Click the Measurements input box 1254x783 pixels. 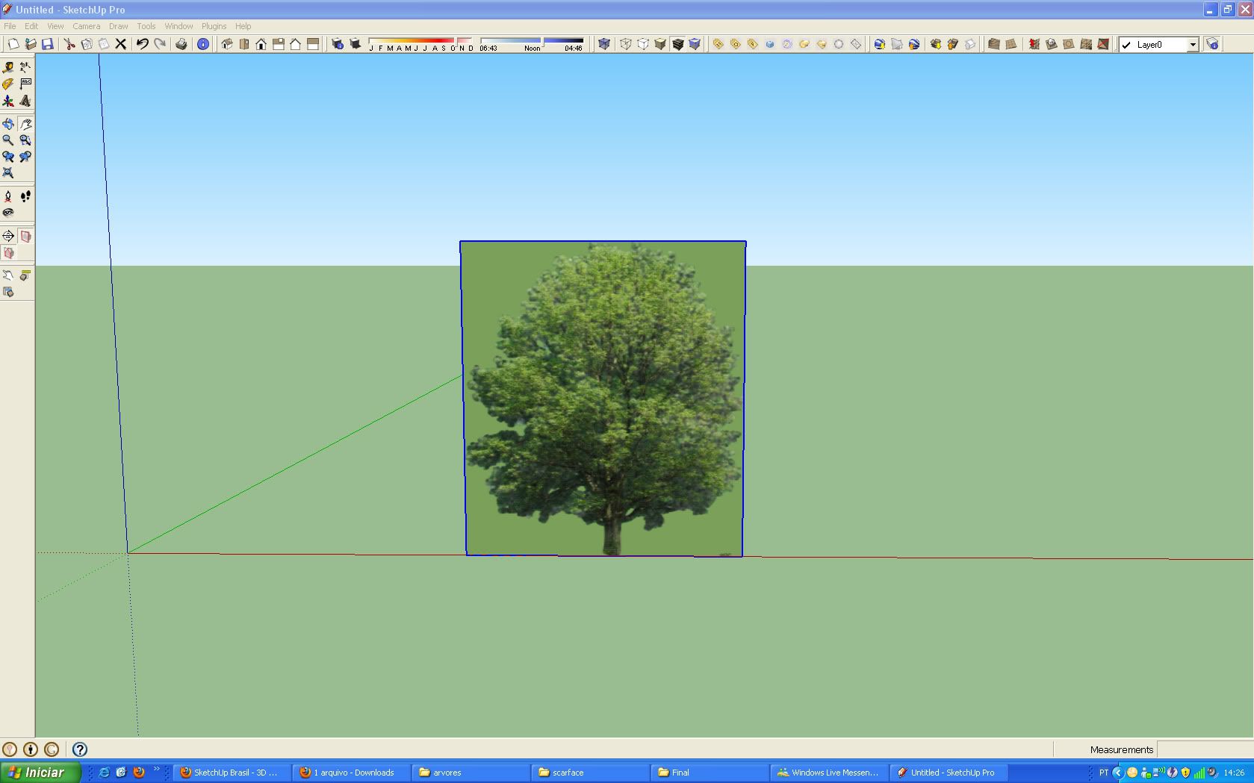point(1204,749)
